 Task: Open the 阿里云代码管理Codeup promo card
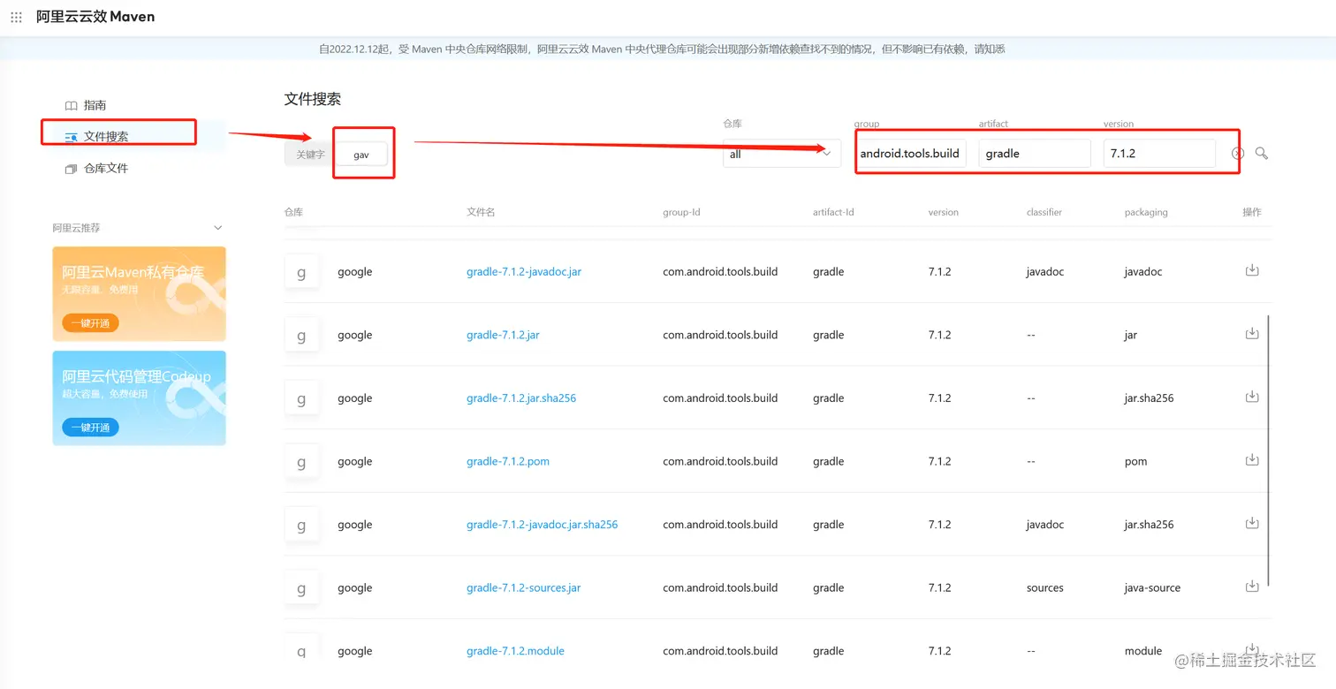pos(139,397)
